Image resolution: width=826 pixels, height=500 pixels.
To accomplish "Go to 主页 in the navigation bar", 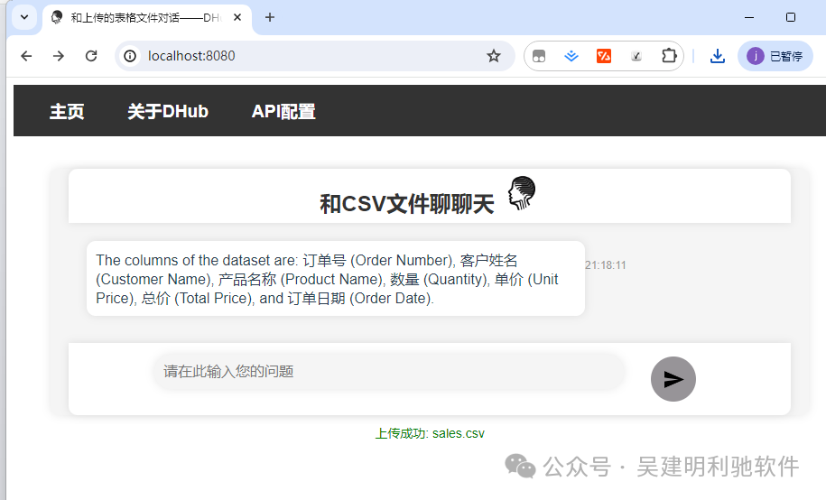I will pos(67,111).
